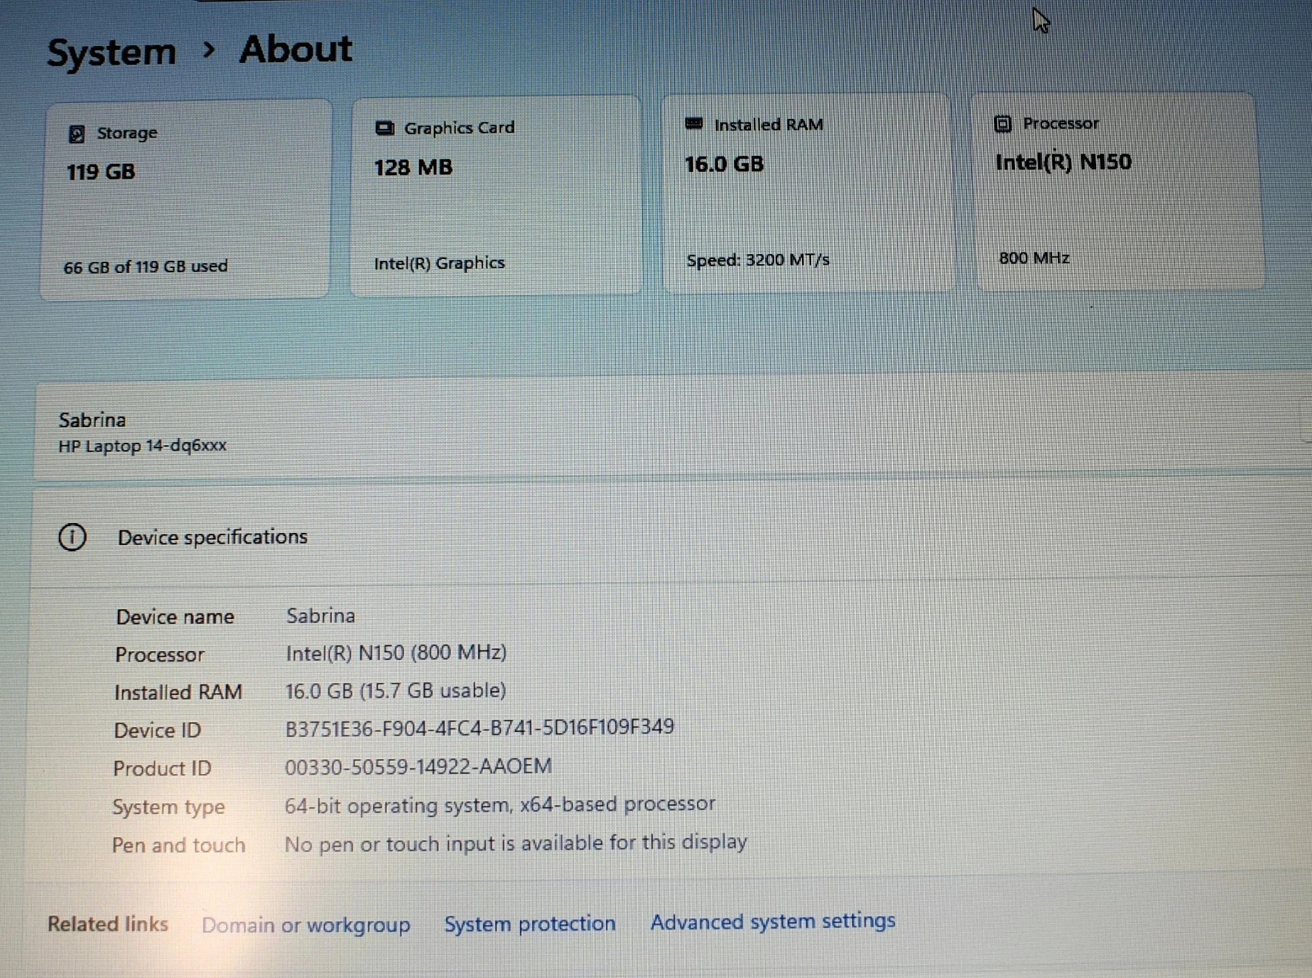Click the About breadcrumb title
The height and width of the screenshot is (978, 1312).
point(296,49)
